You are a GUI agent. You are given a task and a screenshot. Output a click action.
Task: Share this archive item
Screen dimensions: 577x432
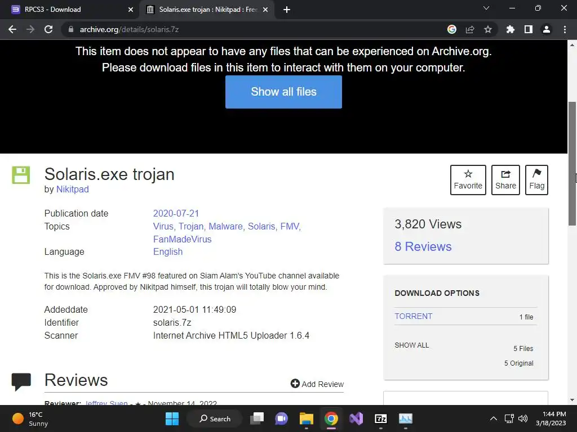click(x=505, y=180)
